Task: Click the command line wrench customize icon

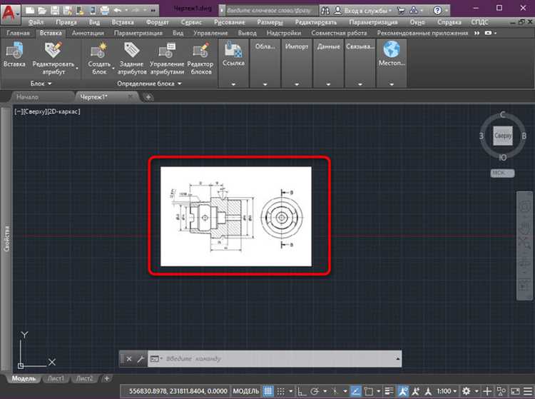Action: pos(141,359)
